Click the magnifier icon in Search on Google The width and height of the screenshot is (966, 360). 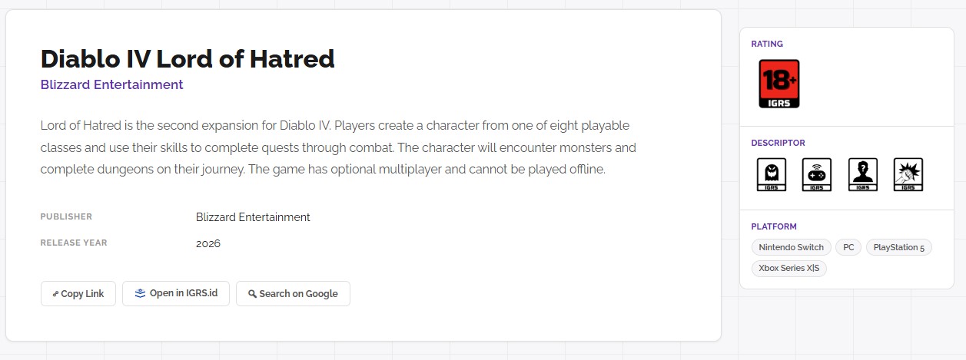(252, 294)
